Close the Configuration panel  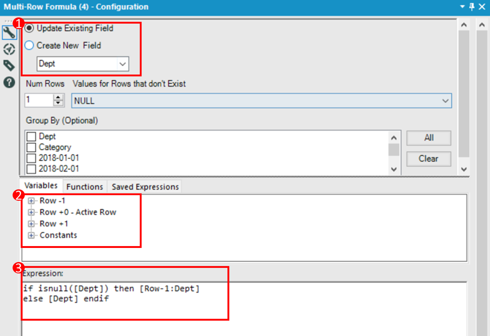point(482,7)
